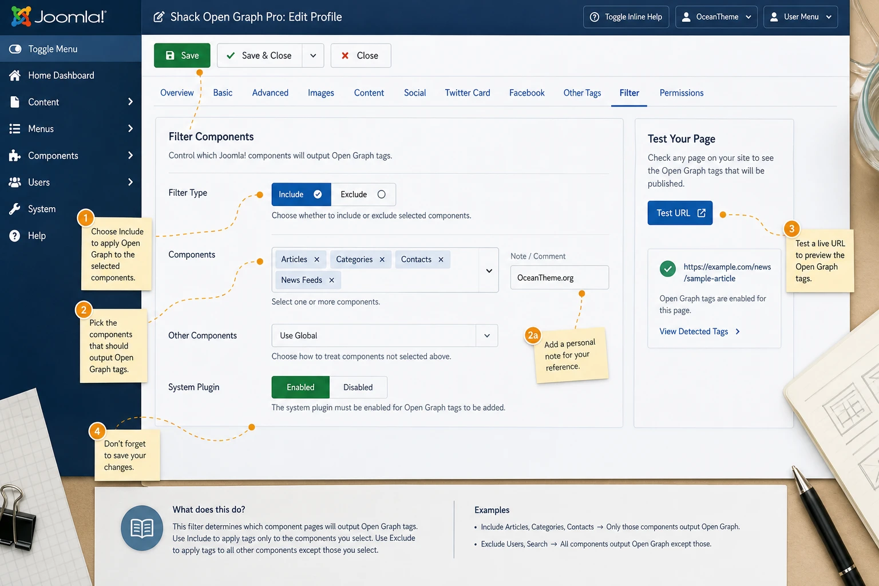Click the green checkmark on Save & Close
Viewport: 879px width, 586px height.
pos(231,56)
